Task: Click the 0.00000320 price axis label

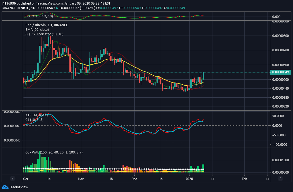Action: (x=280, y=106)
